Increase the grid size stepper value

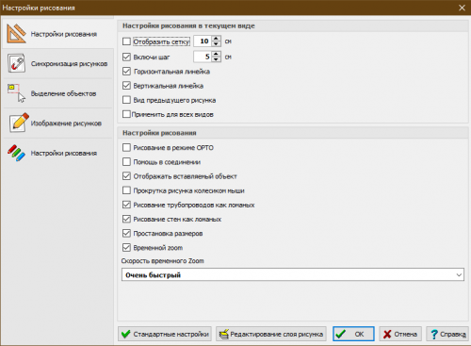[216, 39]
